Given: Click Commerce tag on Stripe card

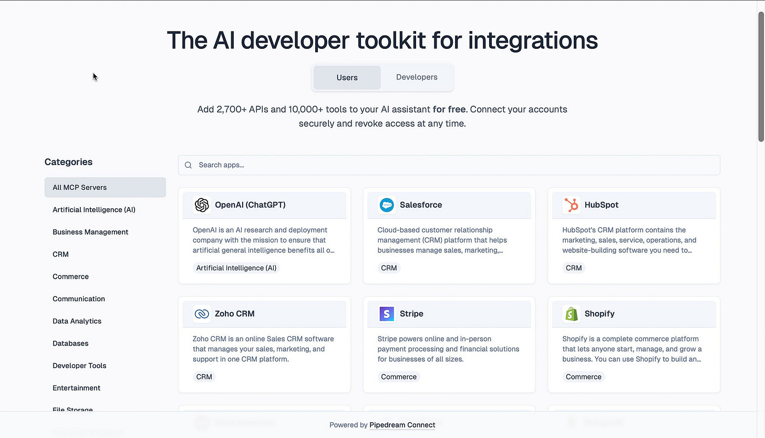Looking at the screenshot, I should pyautogui.click(x=399, y=377).
